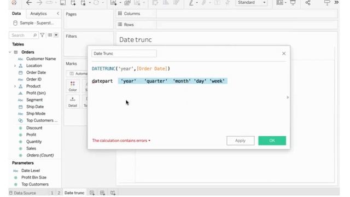Expand the Product hierarchy

point(15,86)
